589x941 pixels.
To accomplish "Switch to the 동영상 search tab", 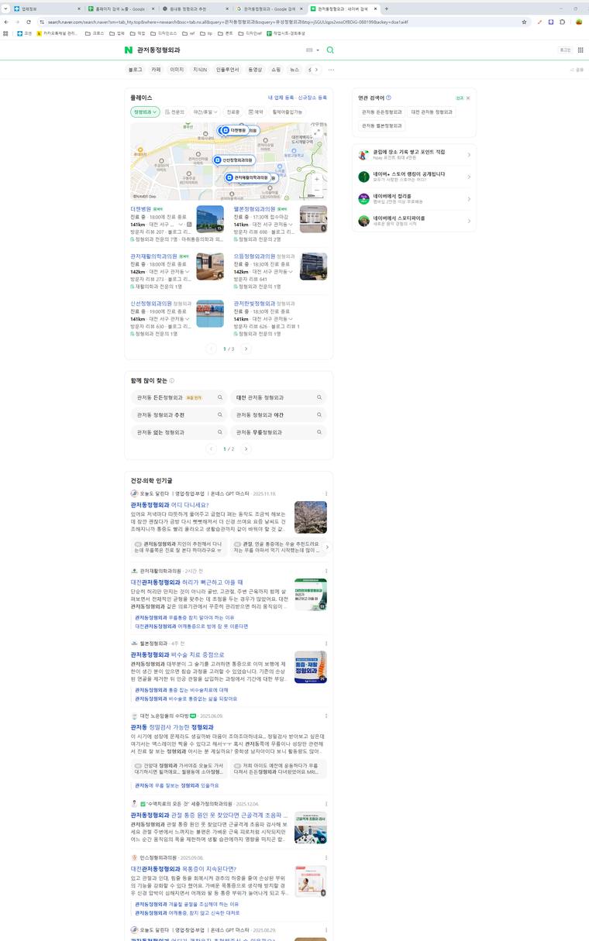I will tap(255, 70).
